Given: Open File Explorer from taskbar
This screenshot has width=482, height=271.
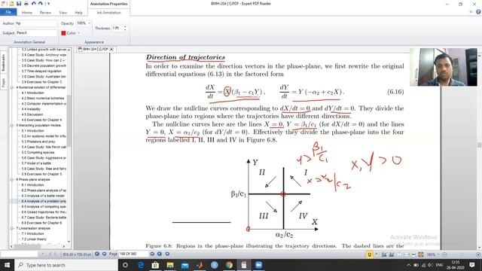Looking at the screenshot, I should pyautogui.click(x=170, y=265).
